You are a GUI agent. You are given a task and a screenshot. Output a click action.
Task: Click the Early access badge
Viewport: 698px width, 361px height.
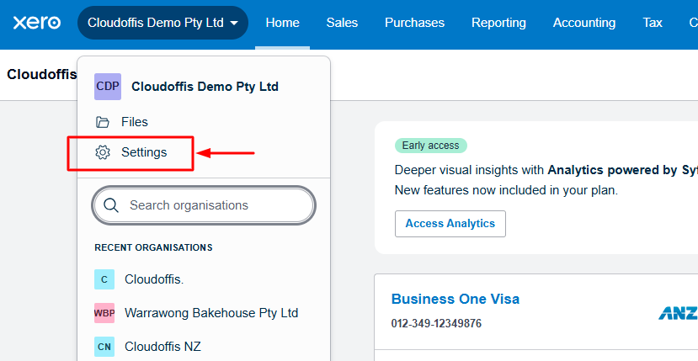point(430,146)
